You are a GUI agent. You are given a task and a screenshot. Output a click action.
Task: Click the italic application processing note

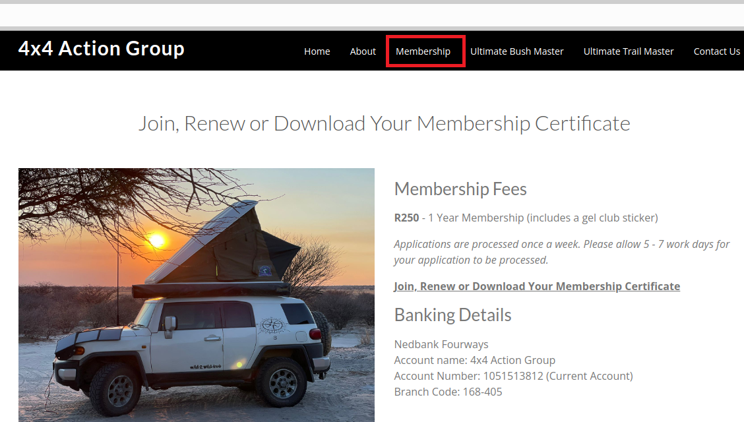(562, 252)
